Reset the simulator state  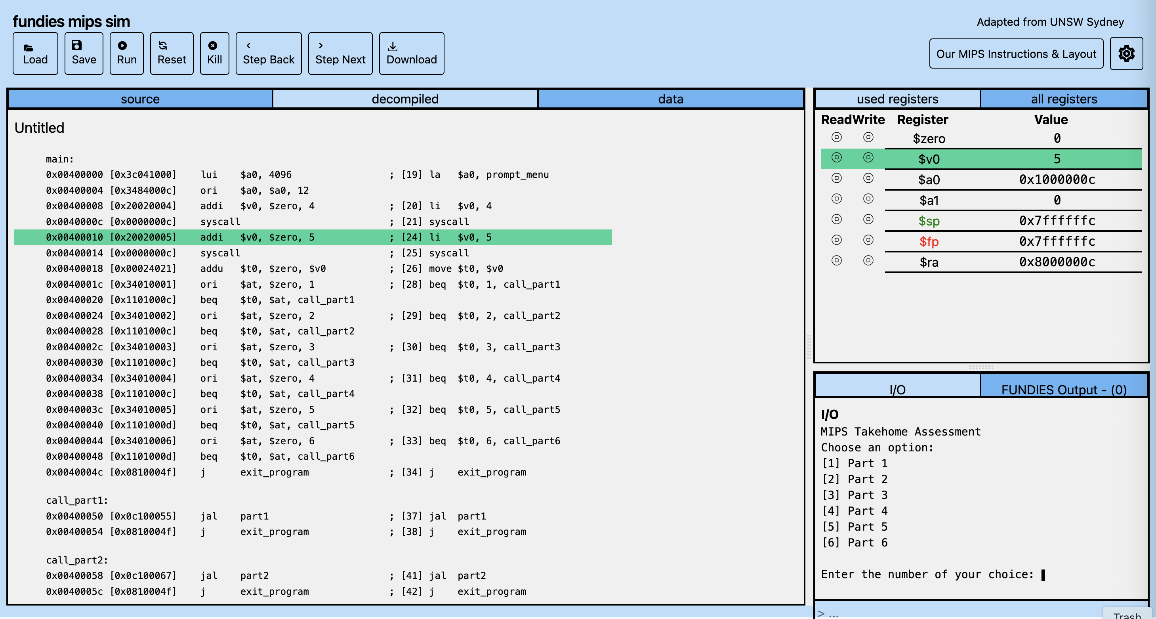coord(172,53)
